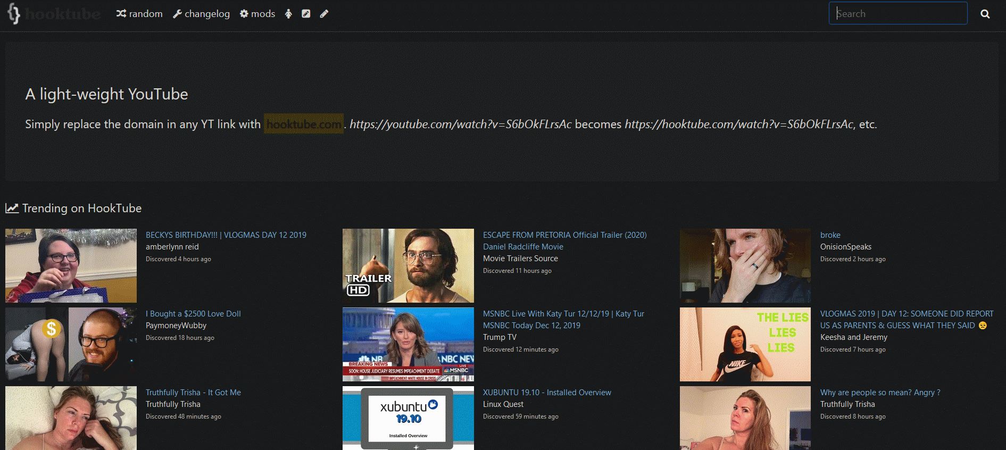Click the Escape From Pretoria trailer thumbnail
This screenshot has width=1006, height=450.
pyautogui.click(x=408, y=265)
